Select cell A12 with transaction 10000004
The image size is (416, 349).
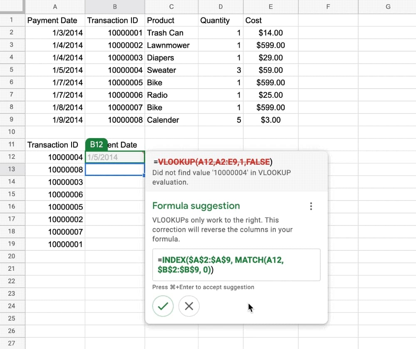pyautogui.click(x=55, y=157)
